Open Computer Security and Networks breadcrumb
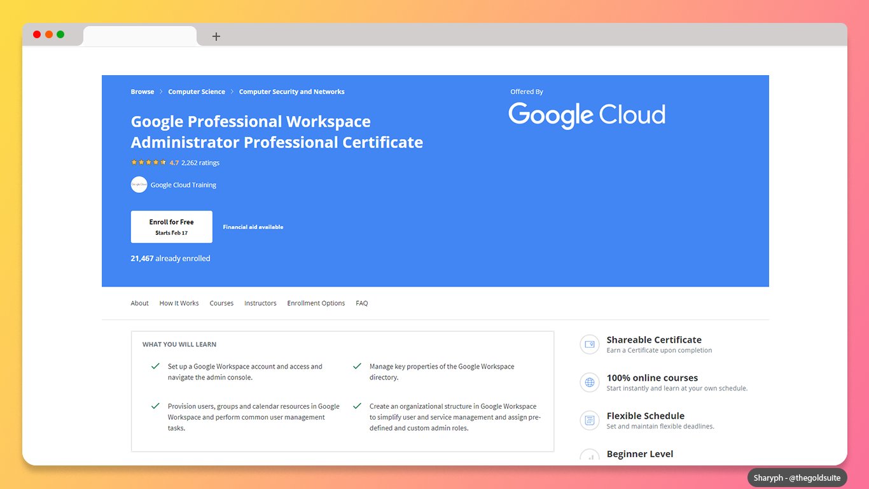 (292, 92)
